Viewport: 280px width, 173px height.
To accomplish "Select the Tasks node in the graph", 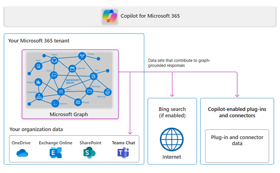I will [38, 66].
